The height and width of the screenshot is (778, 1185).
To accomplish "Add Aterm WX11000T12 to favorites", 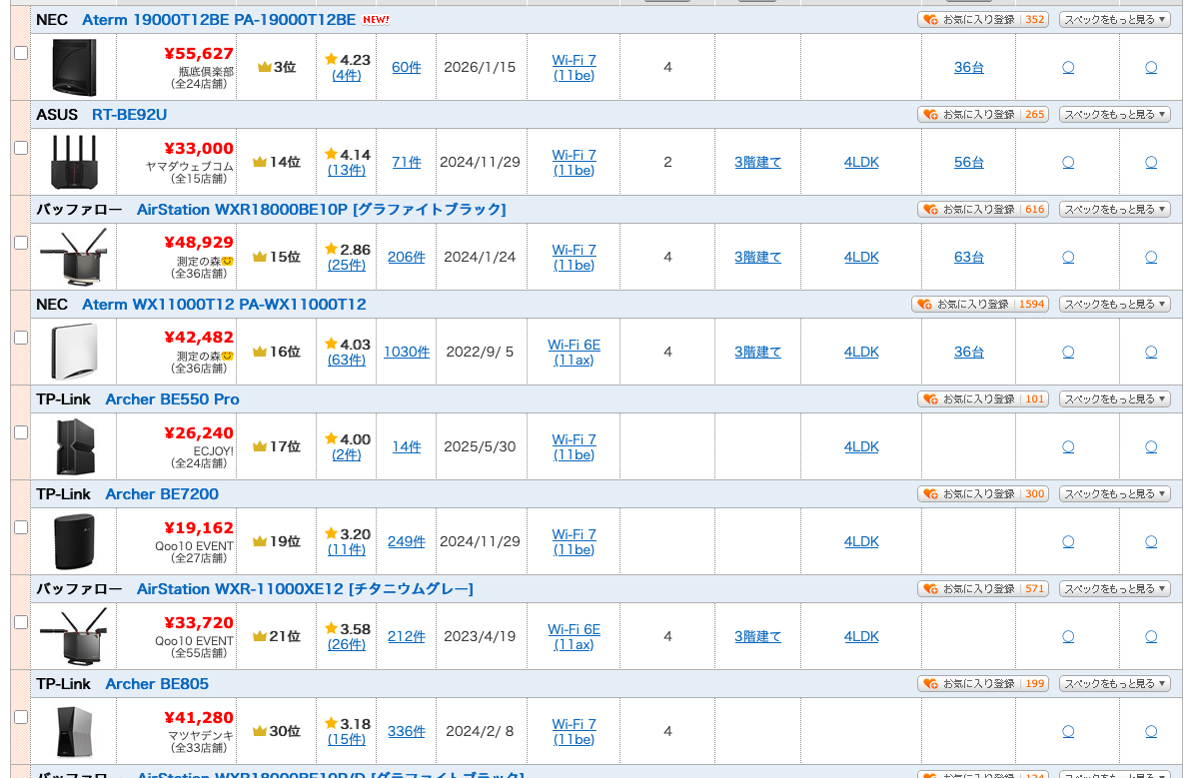I will (x=980, y=305).
